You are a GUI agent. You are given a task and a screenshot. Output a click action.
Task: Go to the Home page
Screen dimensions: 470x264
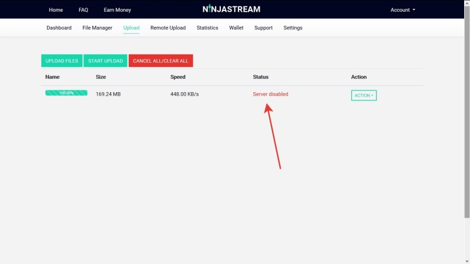[x=56, y=10]
